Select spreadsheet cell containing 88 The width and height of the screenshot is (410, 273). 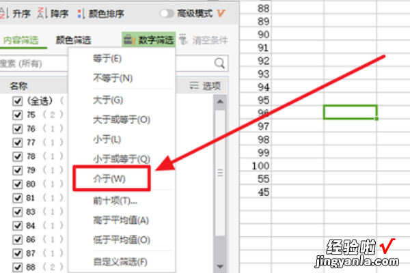(x=256, y=8)
